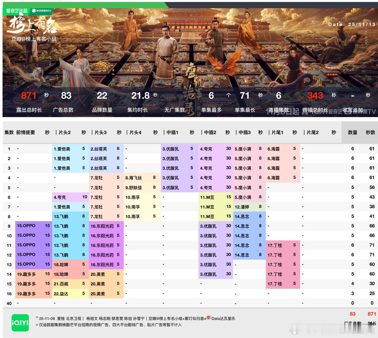Click 18.哈啤 in the episode 13 row
Image resolution: width=378 pixels, height=338 pixels.
coord(61,264)
